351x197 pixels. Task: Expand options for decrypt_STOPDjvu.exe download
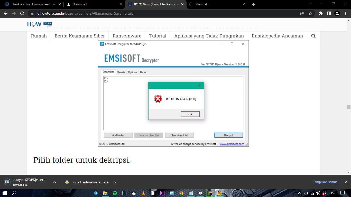54,182
